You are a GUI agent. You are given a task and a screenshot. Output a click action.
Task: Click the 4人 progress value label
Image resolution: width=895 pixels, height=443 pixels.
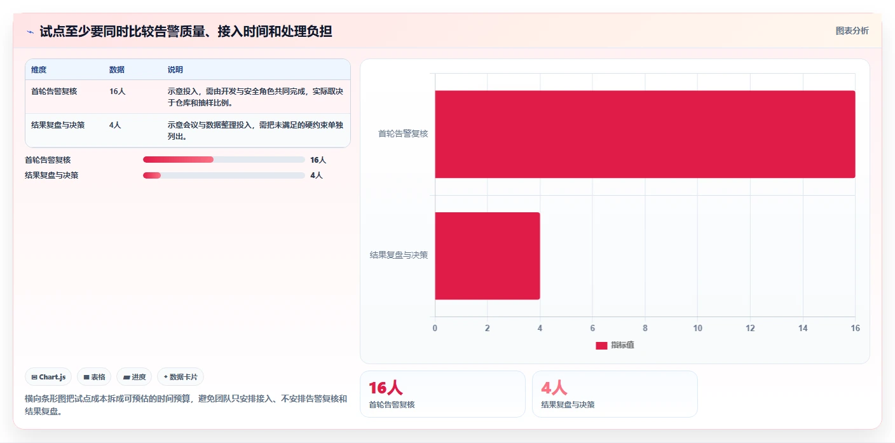pos(316,175)
